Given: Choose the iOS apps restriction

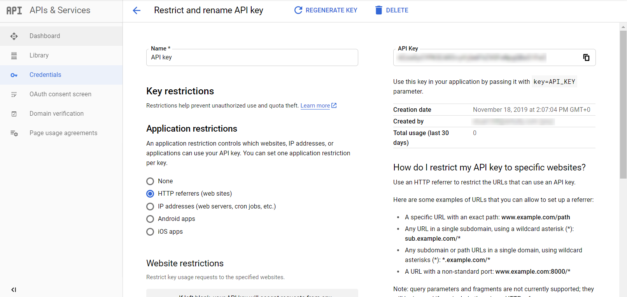Looking at the screenshot, I should 150,232.
